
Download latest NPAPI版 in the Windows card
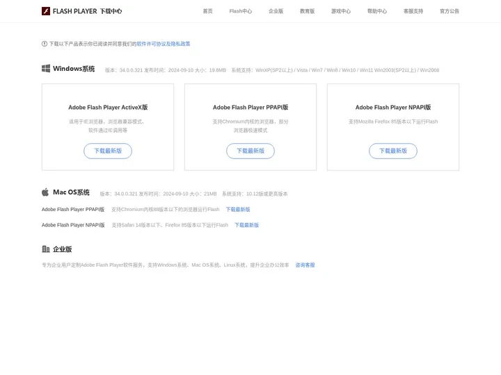click(x=393, y=151)
